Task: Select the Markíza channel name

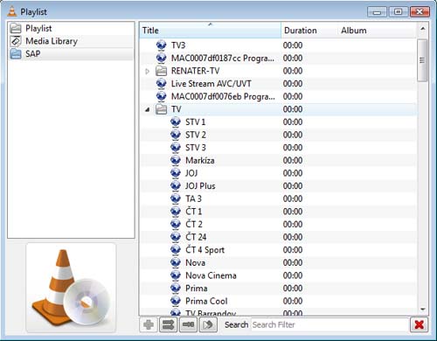Action: coord(200,160)
